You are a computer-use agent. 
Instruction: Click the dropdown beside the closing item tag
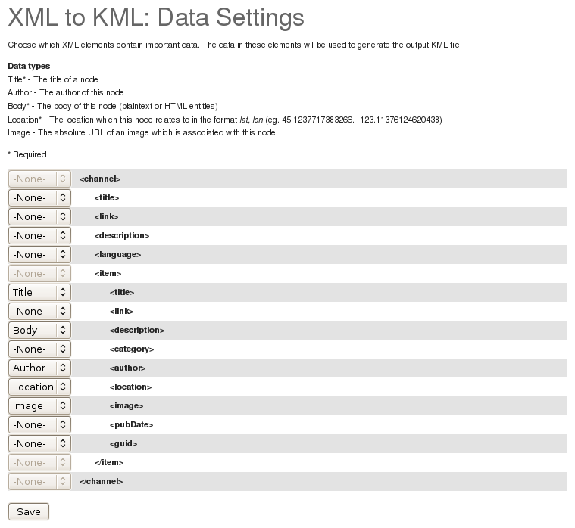pyautogui.click(x=39, y=462)
